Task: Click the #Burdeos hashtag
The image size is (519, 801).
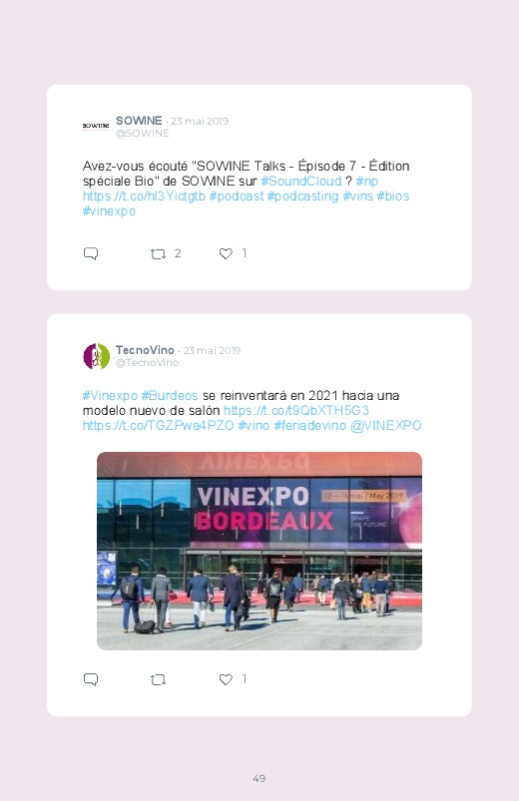Action: point(170,396)
